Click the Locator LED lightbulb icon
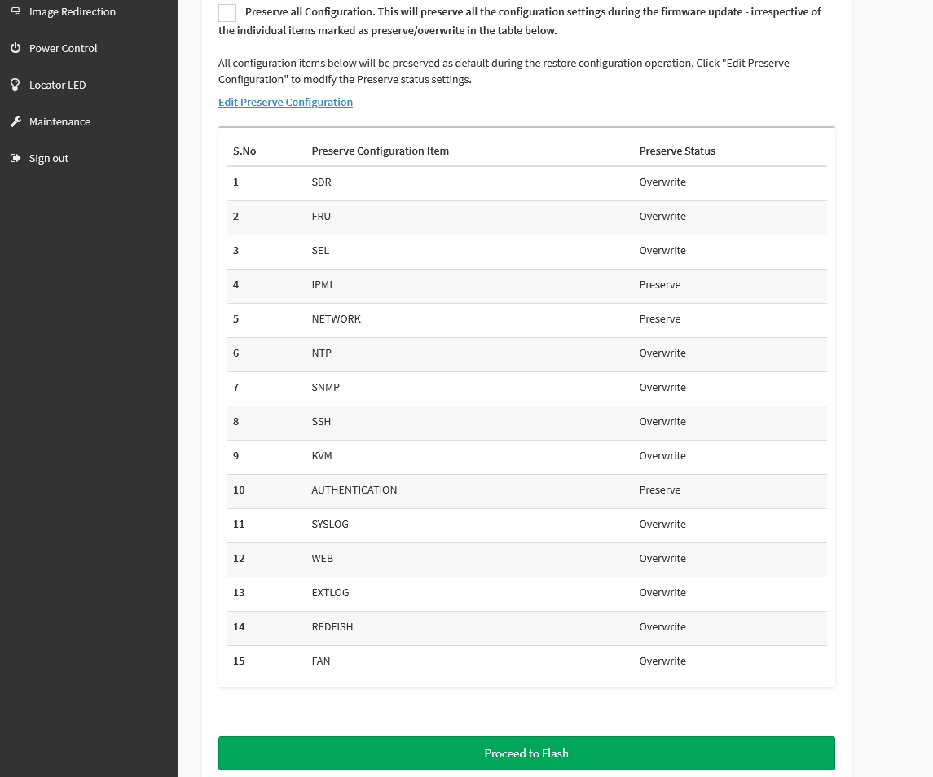The height and width of the screenshot is (777, 933). pyautogui.click(x=15, y=86)
